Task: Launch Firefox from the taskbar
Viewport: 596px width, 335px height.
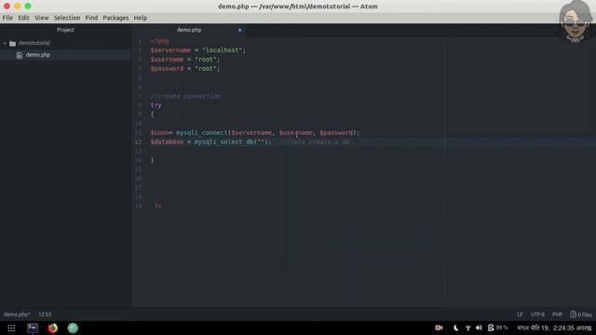Action: pos(53,328)
